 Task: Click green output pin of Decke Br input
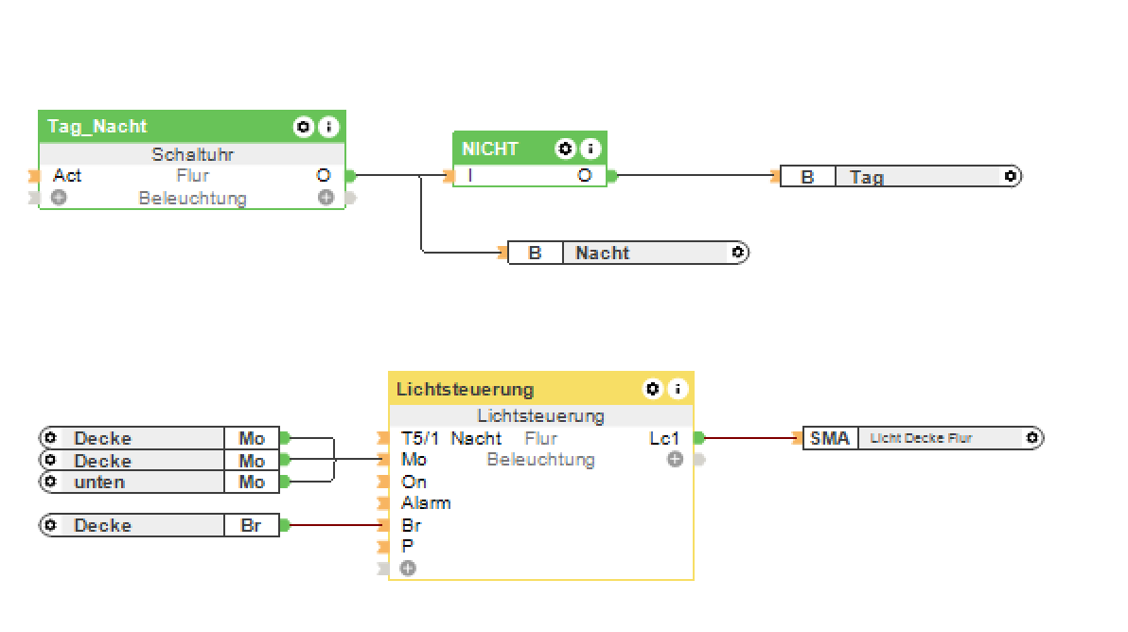click(285, 526)
